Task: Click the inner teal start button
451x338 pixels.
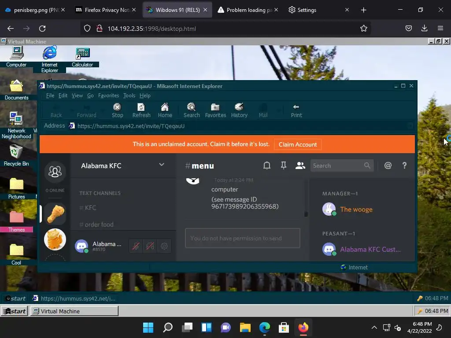Action: (x=16, y=299)
